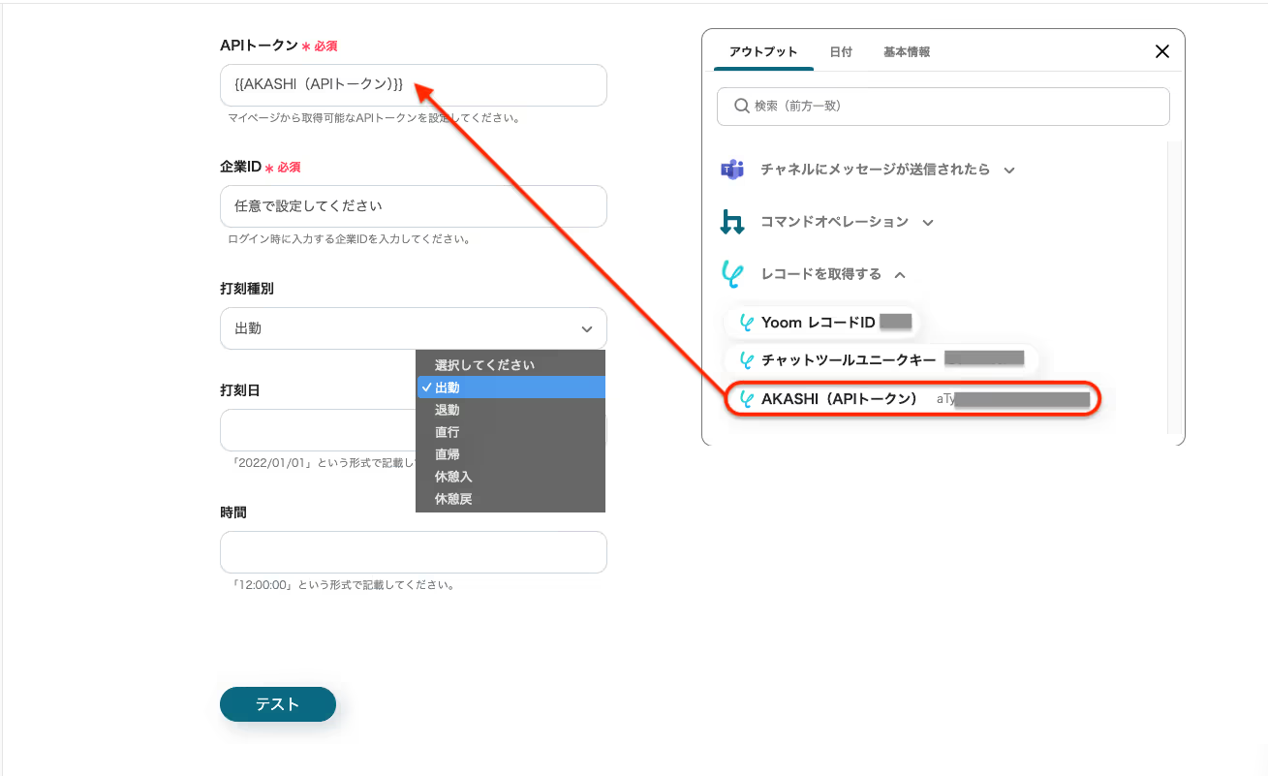The width and height of the screenshot is (1268, 776).
Task: Click the hint text about マイページ
Action: point(375,118)
